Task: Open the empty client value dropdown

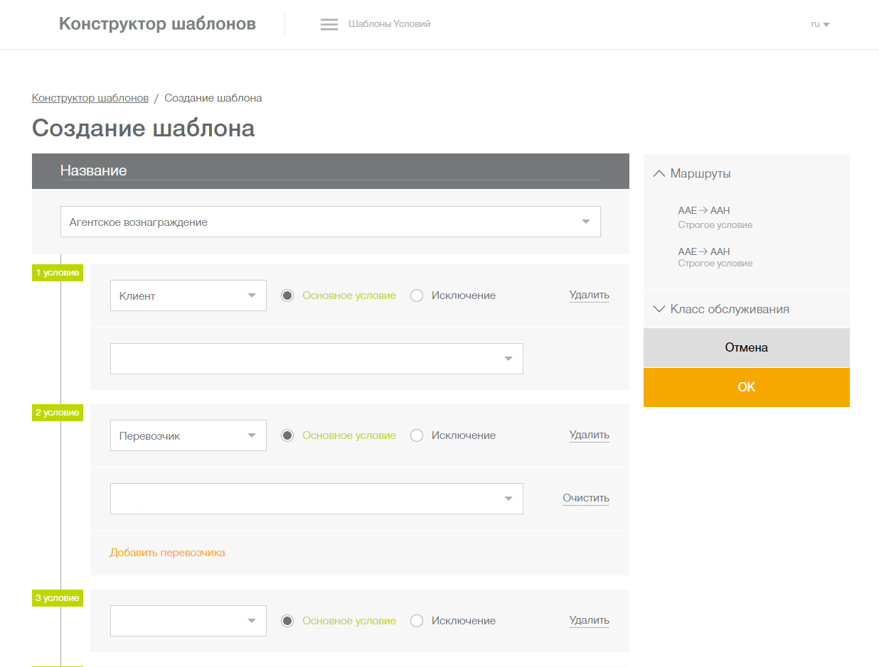Action: tap(316, 359)
